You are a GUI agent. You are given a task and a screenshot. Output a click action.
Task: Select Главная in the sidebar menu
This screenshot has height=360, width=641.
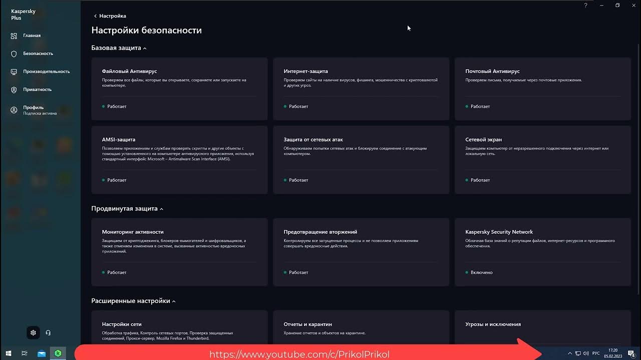point(32,35)
